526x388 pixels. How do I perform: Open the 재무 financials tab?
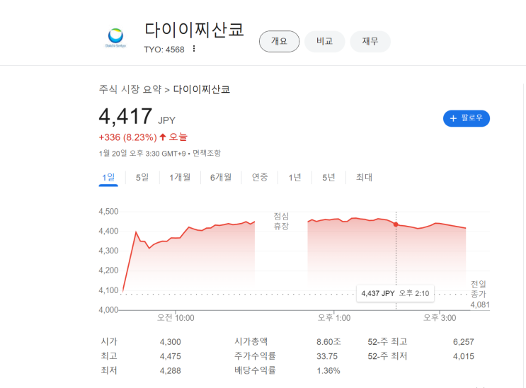(x=370, y=41)
